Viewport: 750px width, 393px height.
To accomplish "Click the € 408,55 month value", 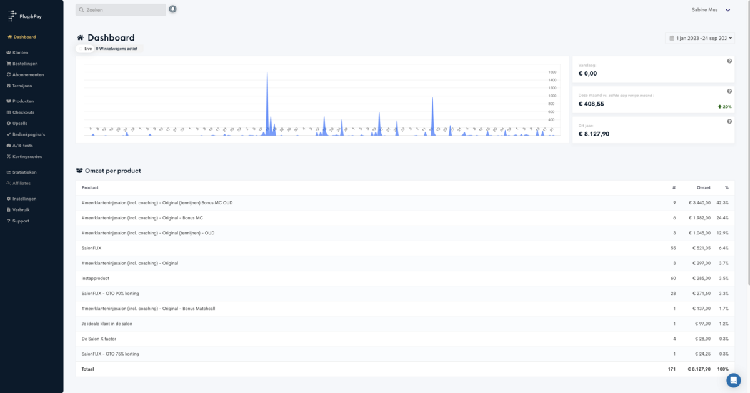I will tap(591, 104).
